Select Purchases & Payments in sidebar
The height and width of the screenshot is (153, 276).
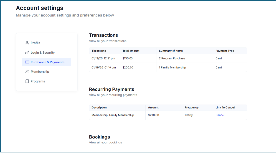click(47, 62)
